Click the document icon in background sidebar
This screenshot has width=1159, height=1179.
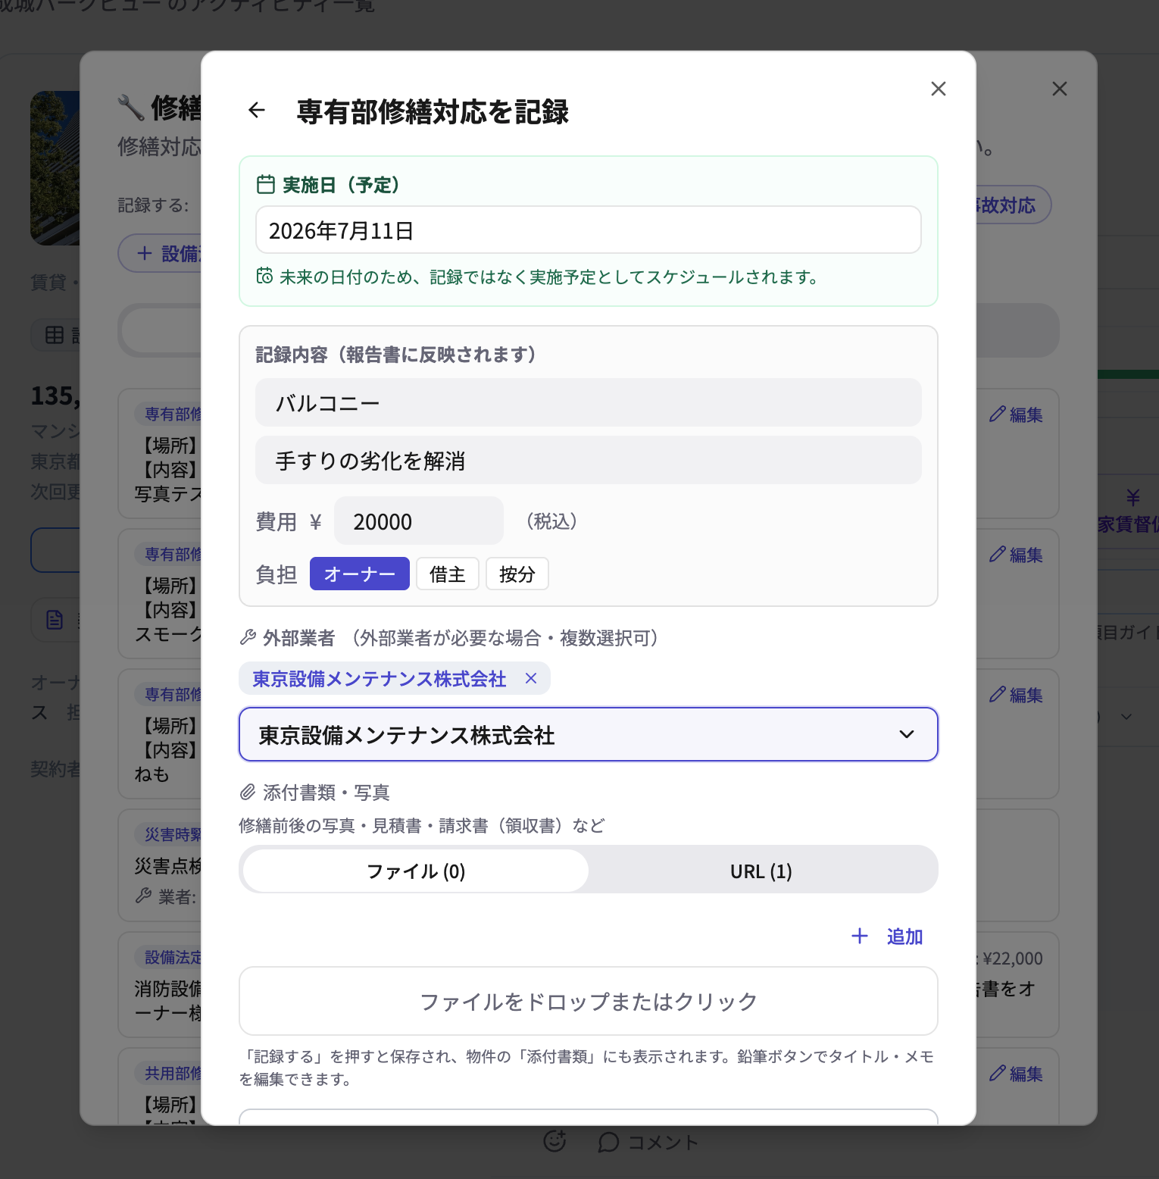[x=55, y=620]
